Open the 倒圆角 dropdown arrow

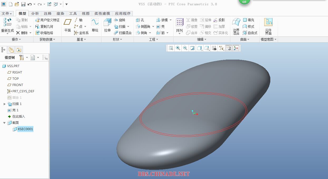click(x=153, y=27)
